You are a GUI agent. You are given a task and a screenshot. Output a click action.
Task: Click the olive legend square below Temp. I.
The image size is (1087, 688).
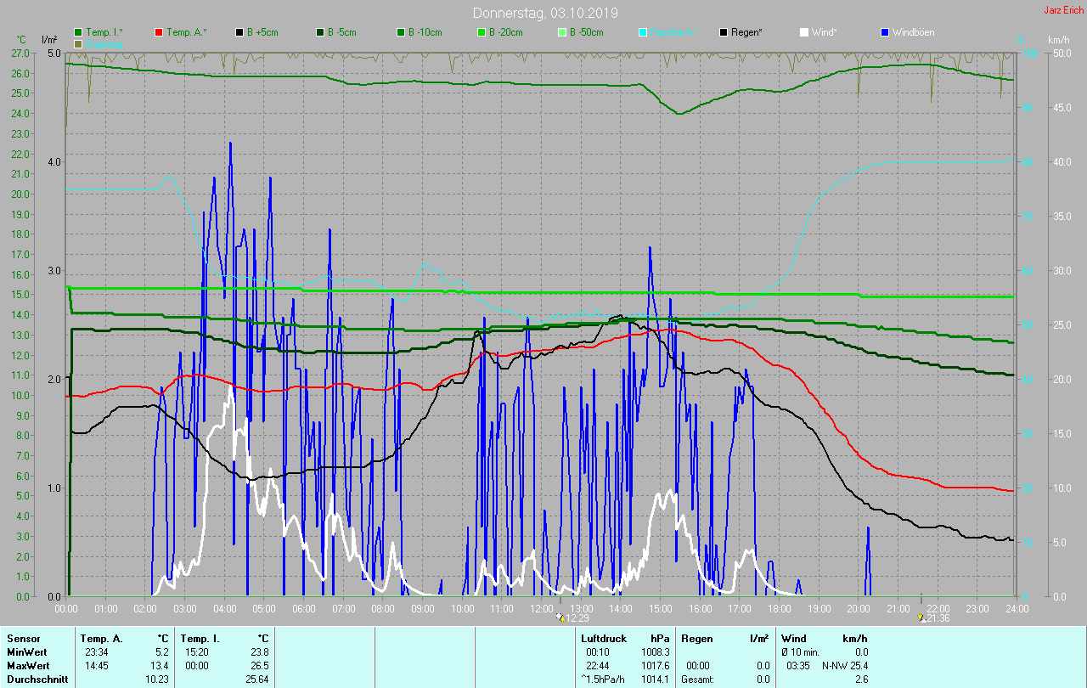coord(78,43)
